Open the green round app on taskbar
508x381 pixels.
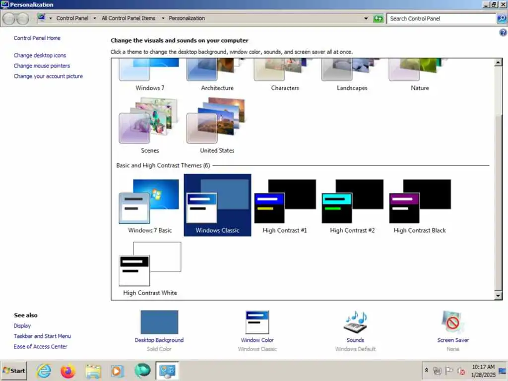142,371
